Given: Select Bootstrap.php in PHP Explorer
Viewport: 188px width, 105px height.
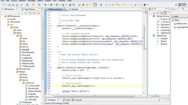Looking at the screenshot, I should pos(28,52).
